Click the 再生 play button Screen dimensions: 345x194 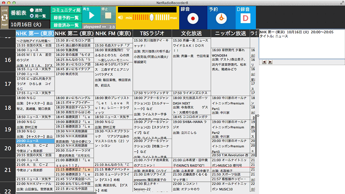point(91,15)
